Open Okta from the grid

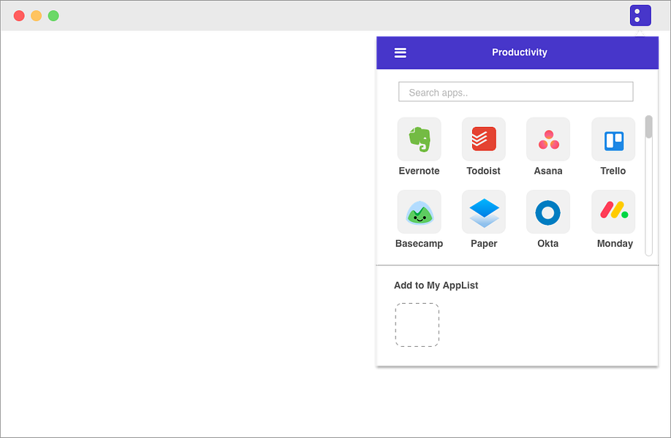coord(548,212)
